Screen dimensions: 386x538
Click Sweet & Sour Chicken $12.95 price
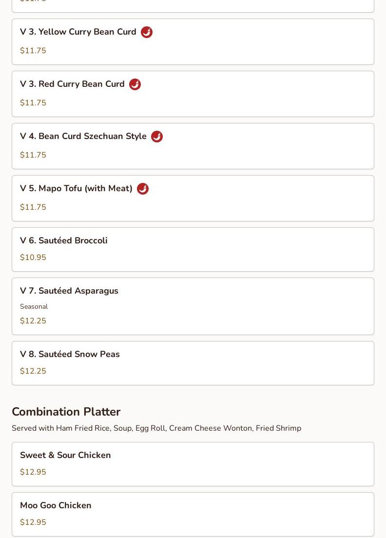[33, 472]
